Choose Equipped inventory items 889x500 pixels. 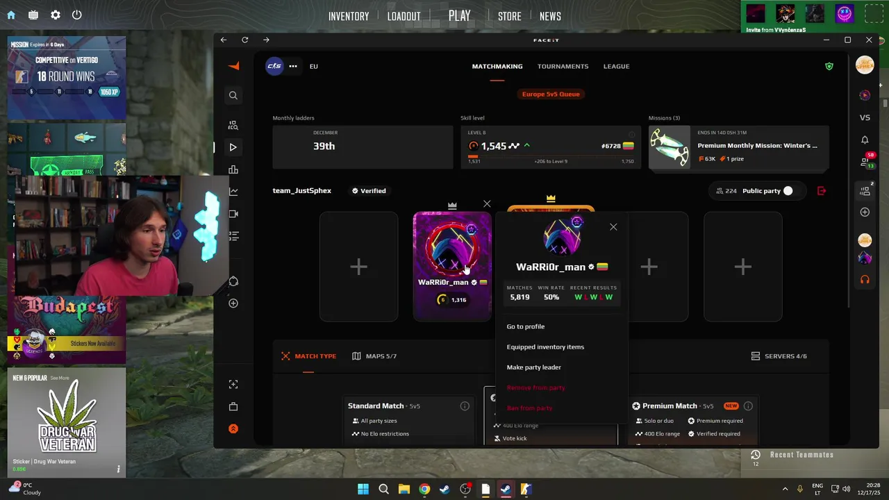(x=545, y=347)
